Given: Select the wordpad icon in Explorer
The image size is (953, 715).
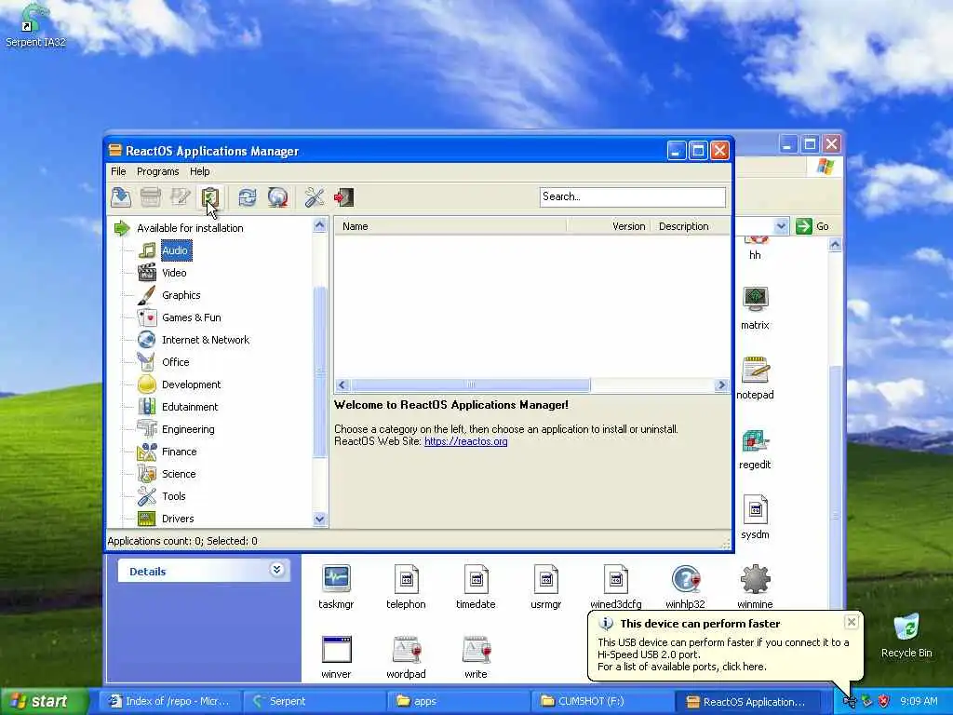Looking at the screenshot, I should pos(406,657).
